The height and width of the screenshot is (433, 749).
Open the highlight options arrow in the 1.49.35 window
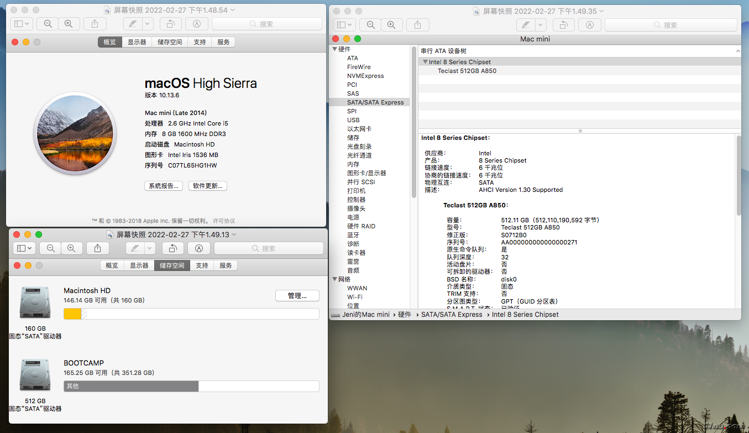pyautogui.click(x=541, y=25)
